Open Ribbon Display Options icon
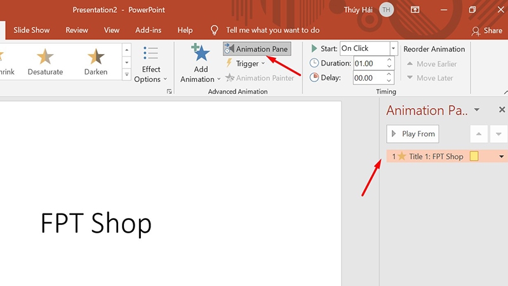This screenshot has height=286, width=508. coord(415,10)
